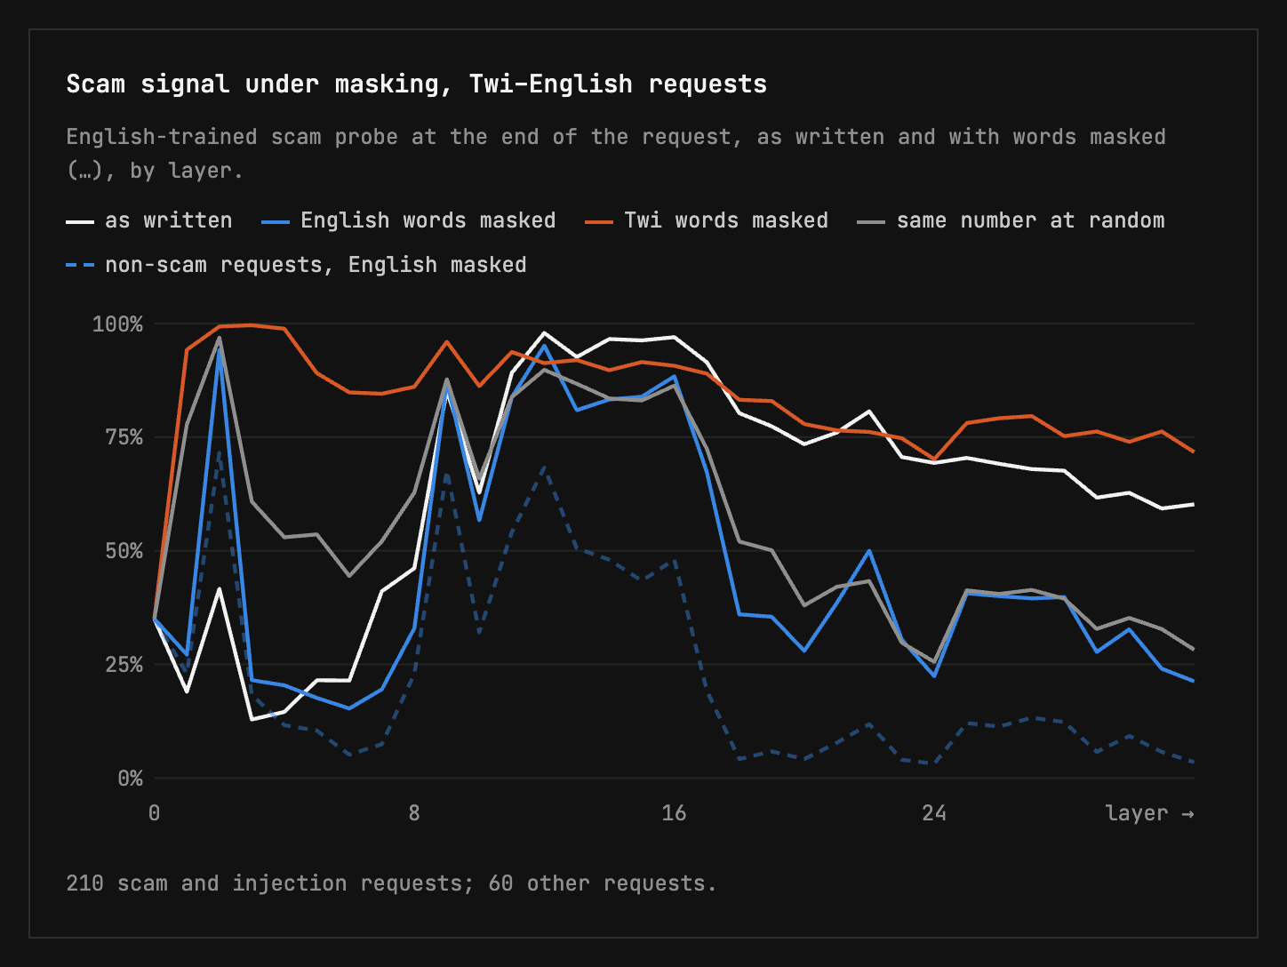This screenshot has width=1287, height=967.
Task: Click the "75%" y-axis label
Action: [124, 437]
